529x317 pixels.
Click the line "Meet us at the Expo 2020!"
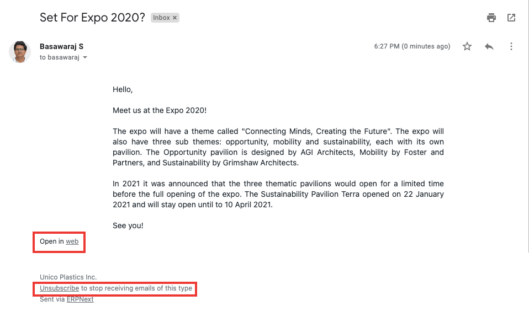(x=160, y=110)
